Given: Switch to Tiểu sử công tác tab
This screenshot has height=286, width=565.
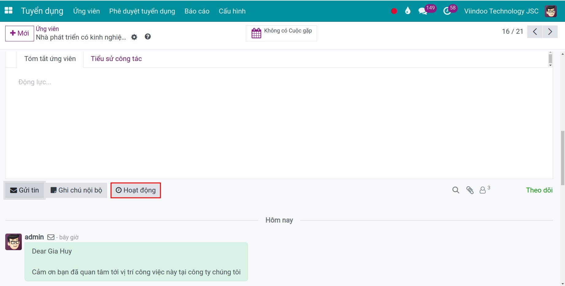Looking at the screenshot, I should (x=116, y=59).
